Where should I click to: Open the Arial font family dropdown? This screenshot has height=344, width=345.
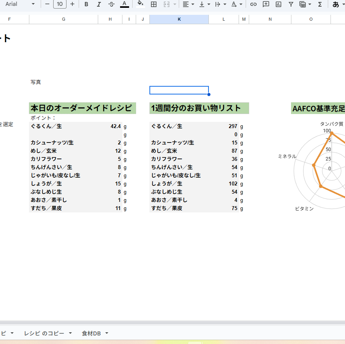pos(20,4)
